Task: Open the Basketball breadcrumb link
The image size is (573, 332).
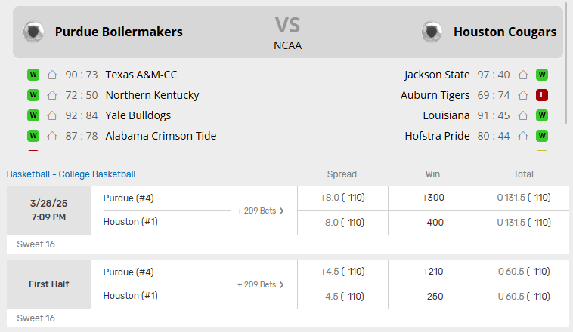Action: click(29, 174)
